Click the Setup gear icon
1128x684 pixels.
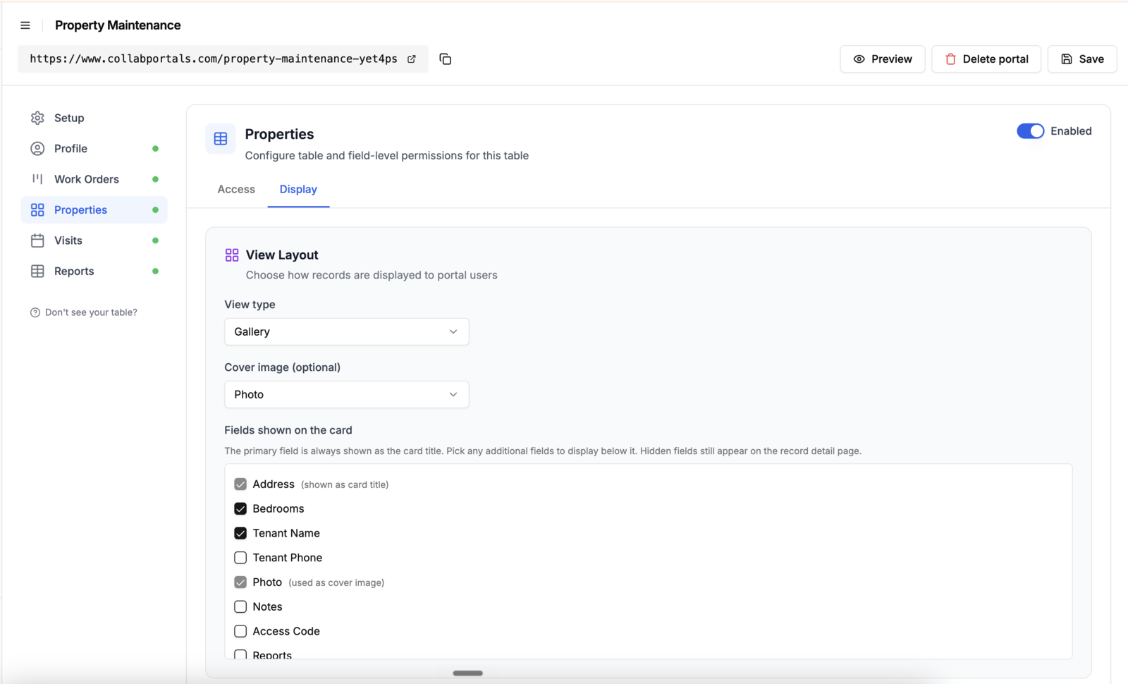(37, 118)
